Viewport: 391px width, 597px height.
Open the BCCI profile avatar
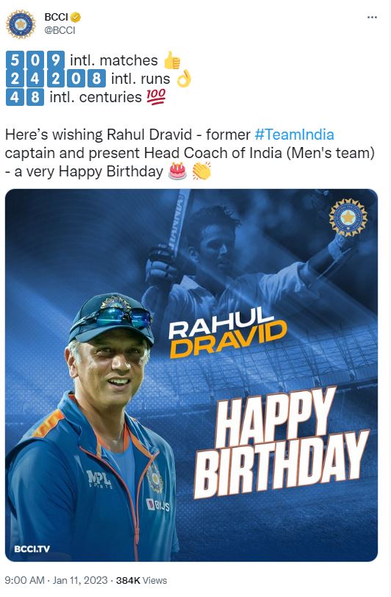tap(21, 24)
